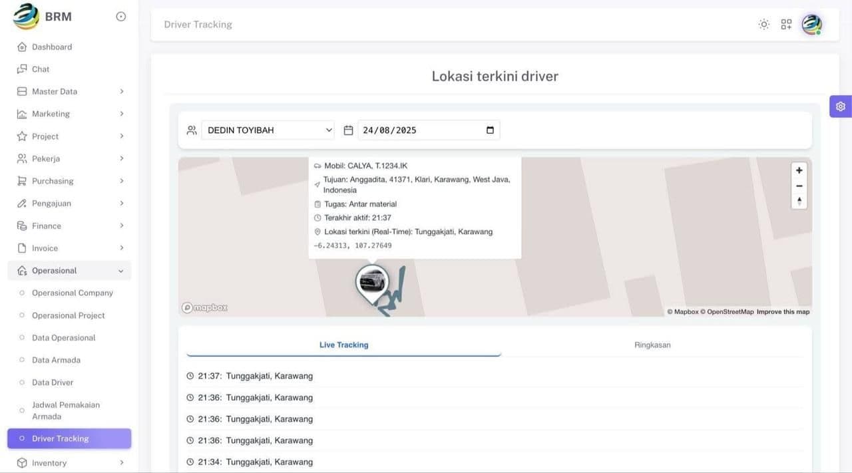Image resolution: width=852 pixels, height=473 pixels.
Task: Open the OpenStreetMap attribution link
Action: point(728,312)
